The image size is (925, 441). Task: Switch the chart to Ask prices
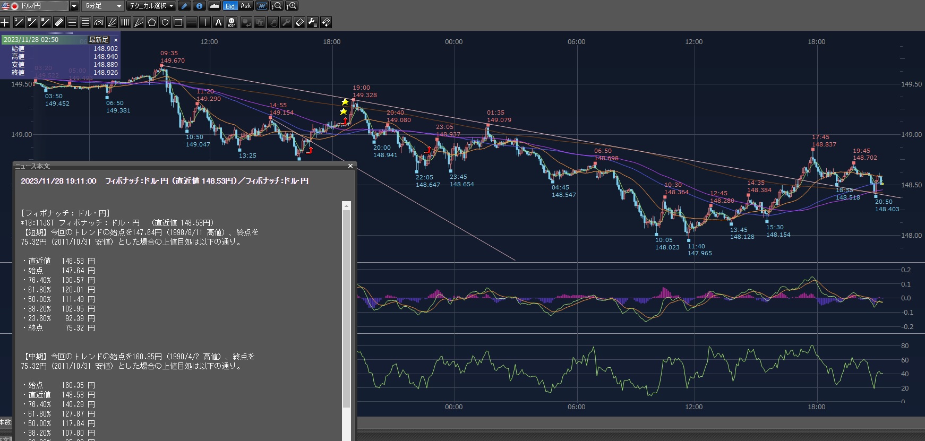tap(245, 6)
